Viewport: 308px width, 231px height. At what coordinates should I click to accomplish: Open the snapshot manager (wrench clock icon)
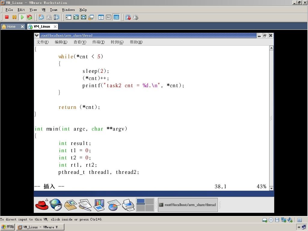(57, 17)
